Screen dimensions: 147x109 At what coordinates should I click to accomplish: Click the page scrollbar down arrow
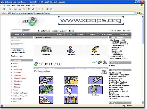coord(143,103)
